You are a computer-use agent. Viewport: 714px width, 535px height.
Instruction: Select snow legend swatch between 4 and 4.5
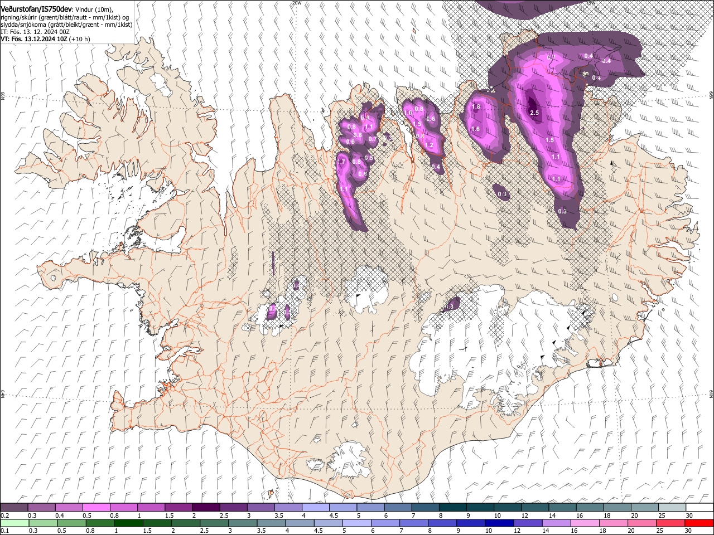(316, 508)
